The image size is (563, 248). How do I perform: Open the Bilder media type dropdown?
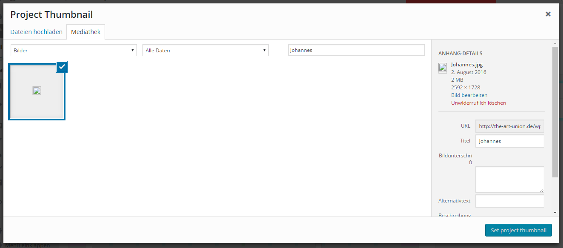74,50
